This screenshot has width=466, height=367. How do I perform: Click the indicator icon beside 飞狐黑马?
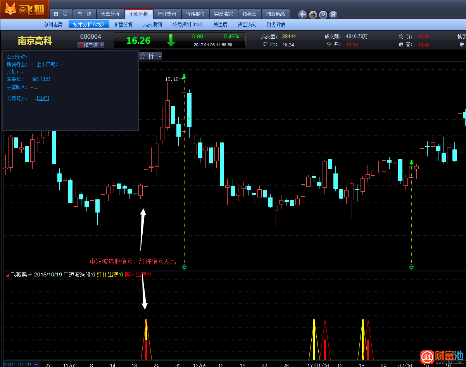click(7, 275)
